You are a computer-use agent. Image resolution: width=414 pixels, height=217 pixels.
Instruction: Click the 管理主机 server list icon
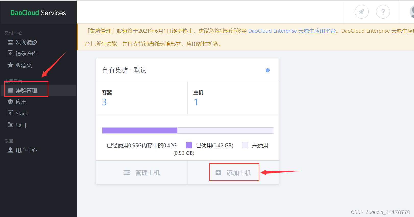click(127, 173)
